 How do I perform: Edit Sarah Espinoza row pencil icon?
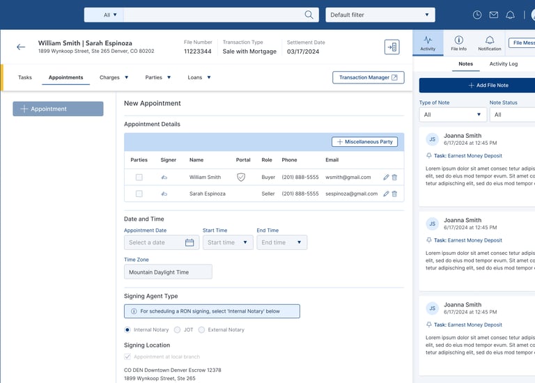click(x=386, y=194)
